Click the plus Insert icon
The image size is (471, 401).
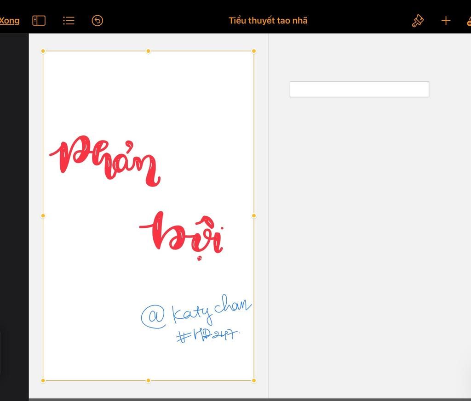[x=446, y=21]
